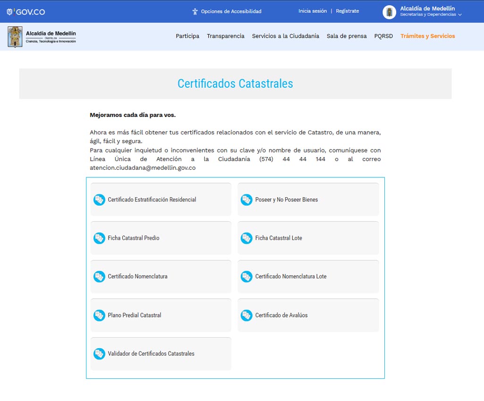This screenshot has height=401, width=484.
Task: Click the icon beside Poseer y No Poseer Bienes
Action: click(x=246, y=200)
